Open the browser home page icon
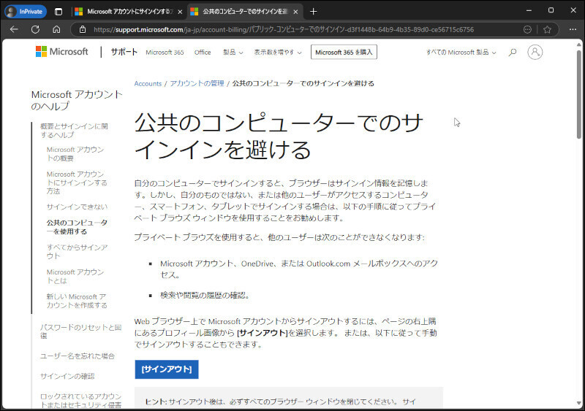585x411 pixels. coord(56,29)
